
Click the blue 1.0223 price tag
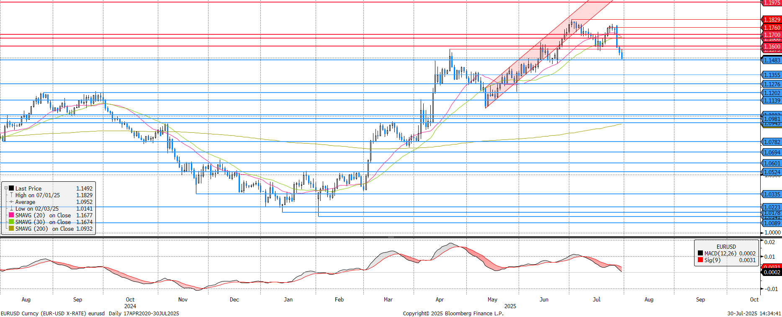tap(771, 207)
